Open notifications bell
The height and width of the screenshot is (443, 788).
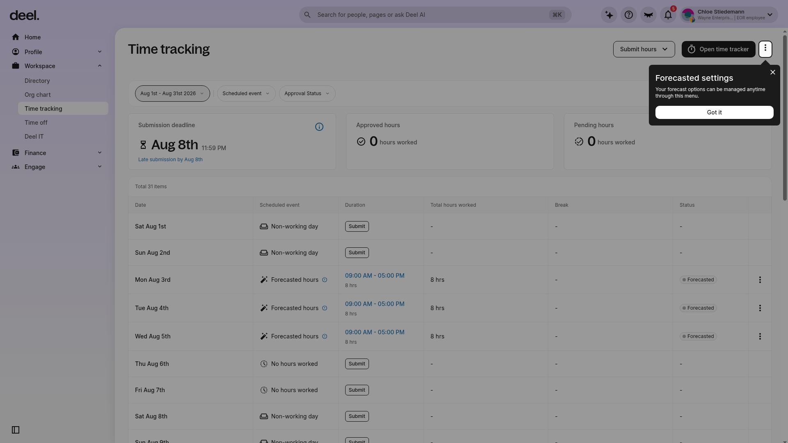668,15
